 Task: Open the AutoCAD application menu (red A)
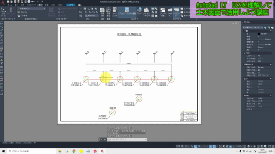click(3, 3)
